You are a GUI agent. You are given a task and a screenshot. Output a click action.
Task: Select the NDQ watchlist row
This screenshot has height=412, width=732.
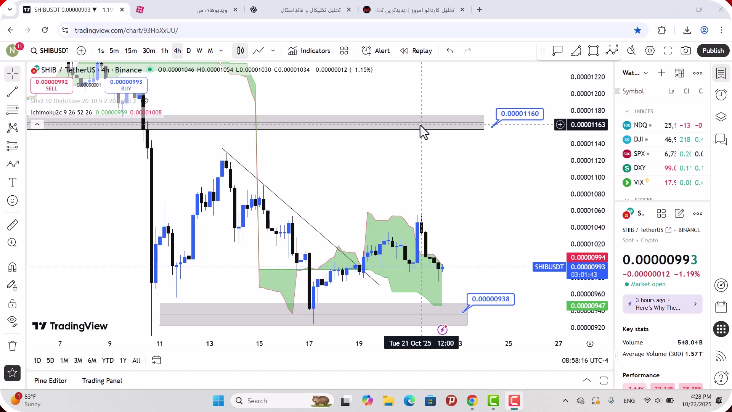[x=663, y=125]
